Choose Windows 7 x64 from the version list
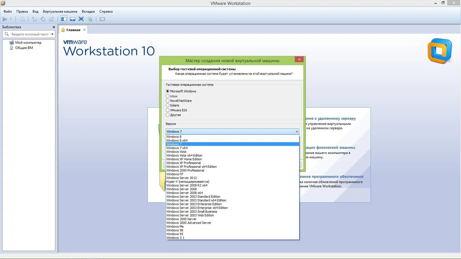461x259 pixels. [232, 148]
